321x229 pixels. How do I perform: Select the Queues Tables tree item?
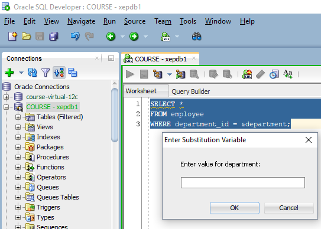(x=58, y=197)
